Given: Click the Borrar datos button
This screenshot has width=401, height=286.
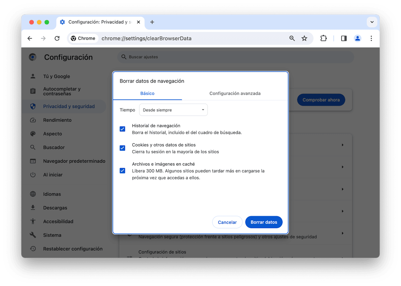Looking at the screenshot, I should [264, 222].
